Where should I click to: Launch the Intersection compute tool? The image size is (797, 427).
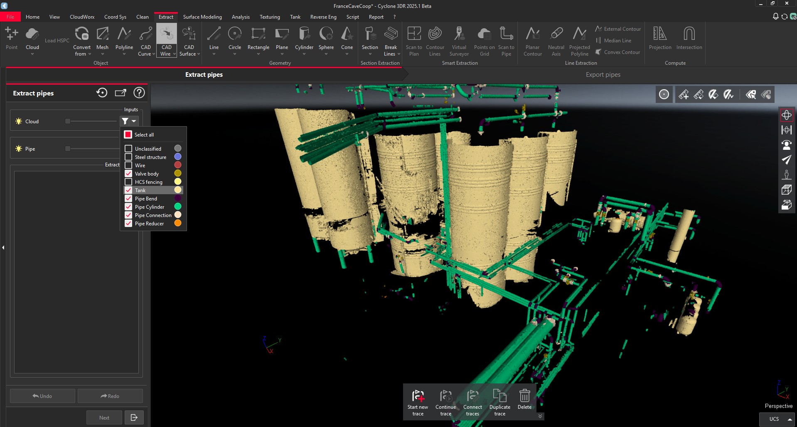coord(689,37)
